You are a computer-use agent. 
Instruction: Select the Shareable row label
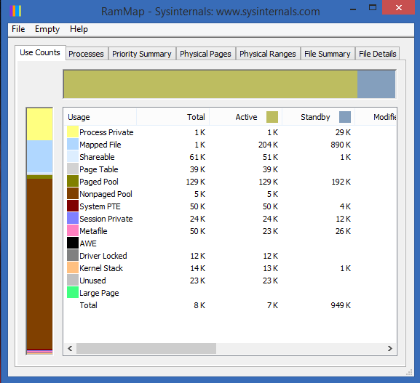(x=97, y=157)
